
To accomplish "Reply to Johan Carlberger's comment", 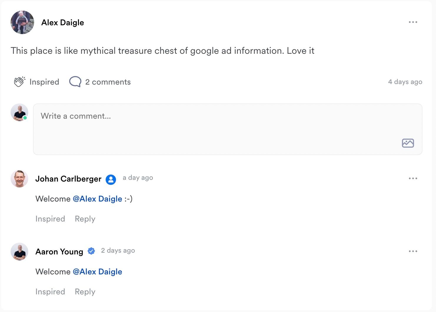I will coord(85,219).
